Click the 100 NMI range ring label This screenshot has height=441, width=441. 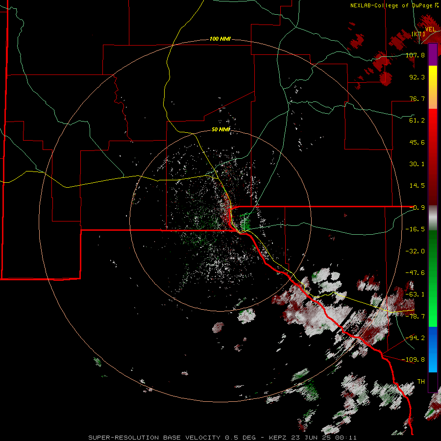click(220, 39)
